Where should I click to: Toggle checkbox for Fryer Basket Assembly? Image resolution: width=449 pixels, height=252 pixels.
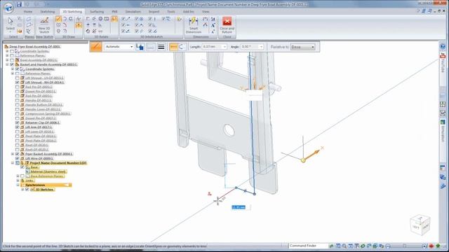pyautogui.click(x=17, y=154)
